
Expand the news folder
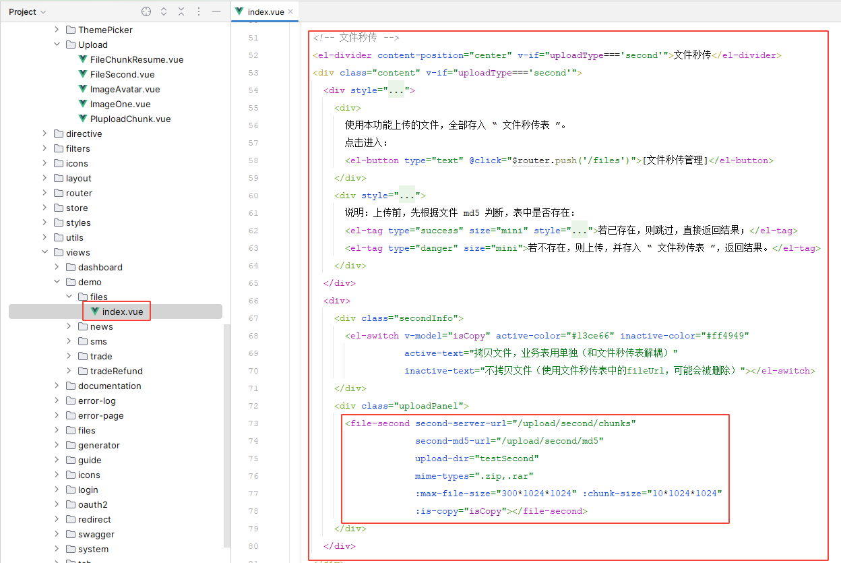tap(69, 326)
